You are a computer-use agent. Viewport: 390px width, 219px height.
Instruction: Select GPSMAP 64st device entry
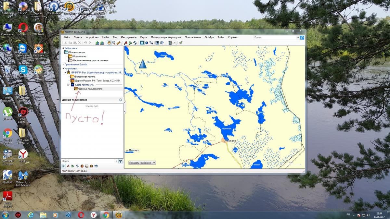pyautogui.click(x=97, y=72)
